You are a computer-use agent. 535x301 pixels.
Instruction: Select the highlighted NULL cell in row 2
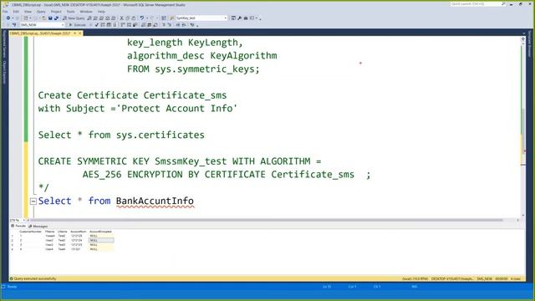coord(101,240)
